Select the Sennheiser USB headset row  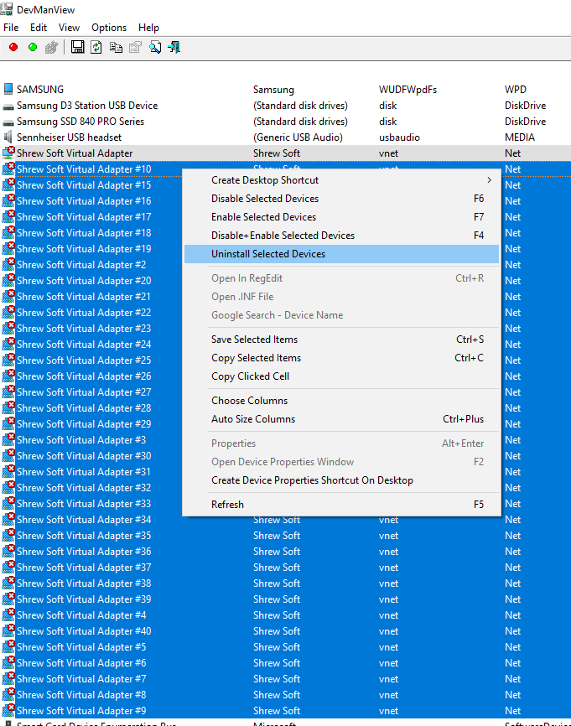(x=69, y=137)
